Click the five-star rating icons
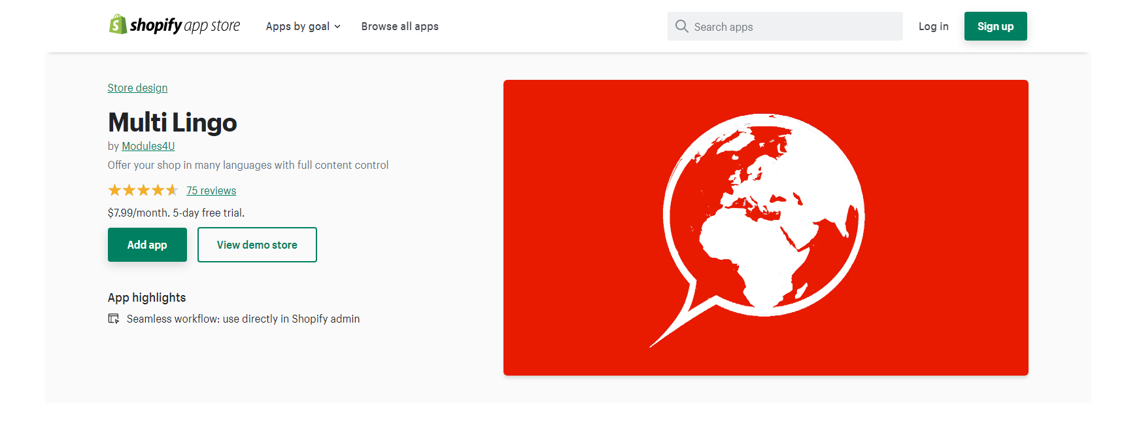Image resolution: width=1141 pixels, height=426 pixels. click(x=143, y=190)
